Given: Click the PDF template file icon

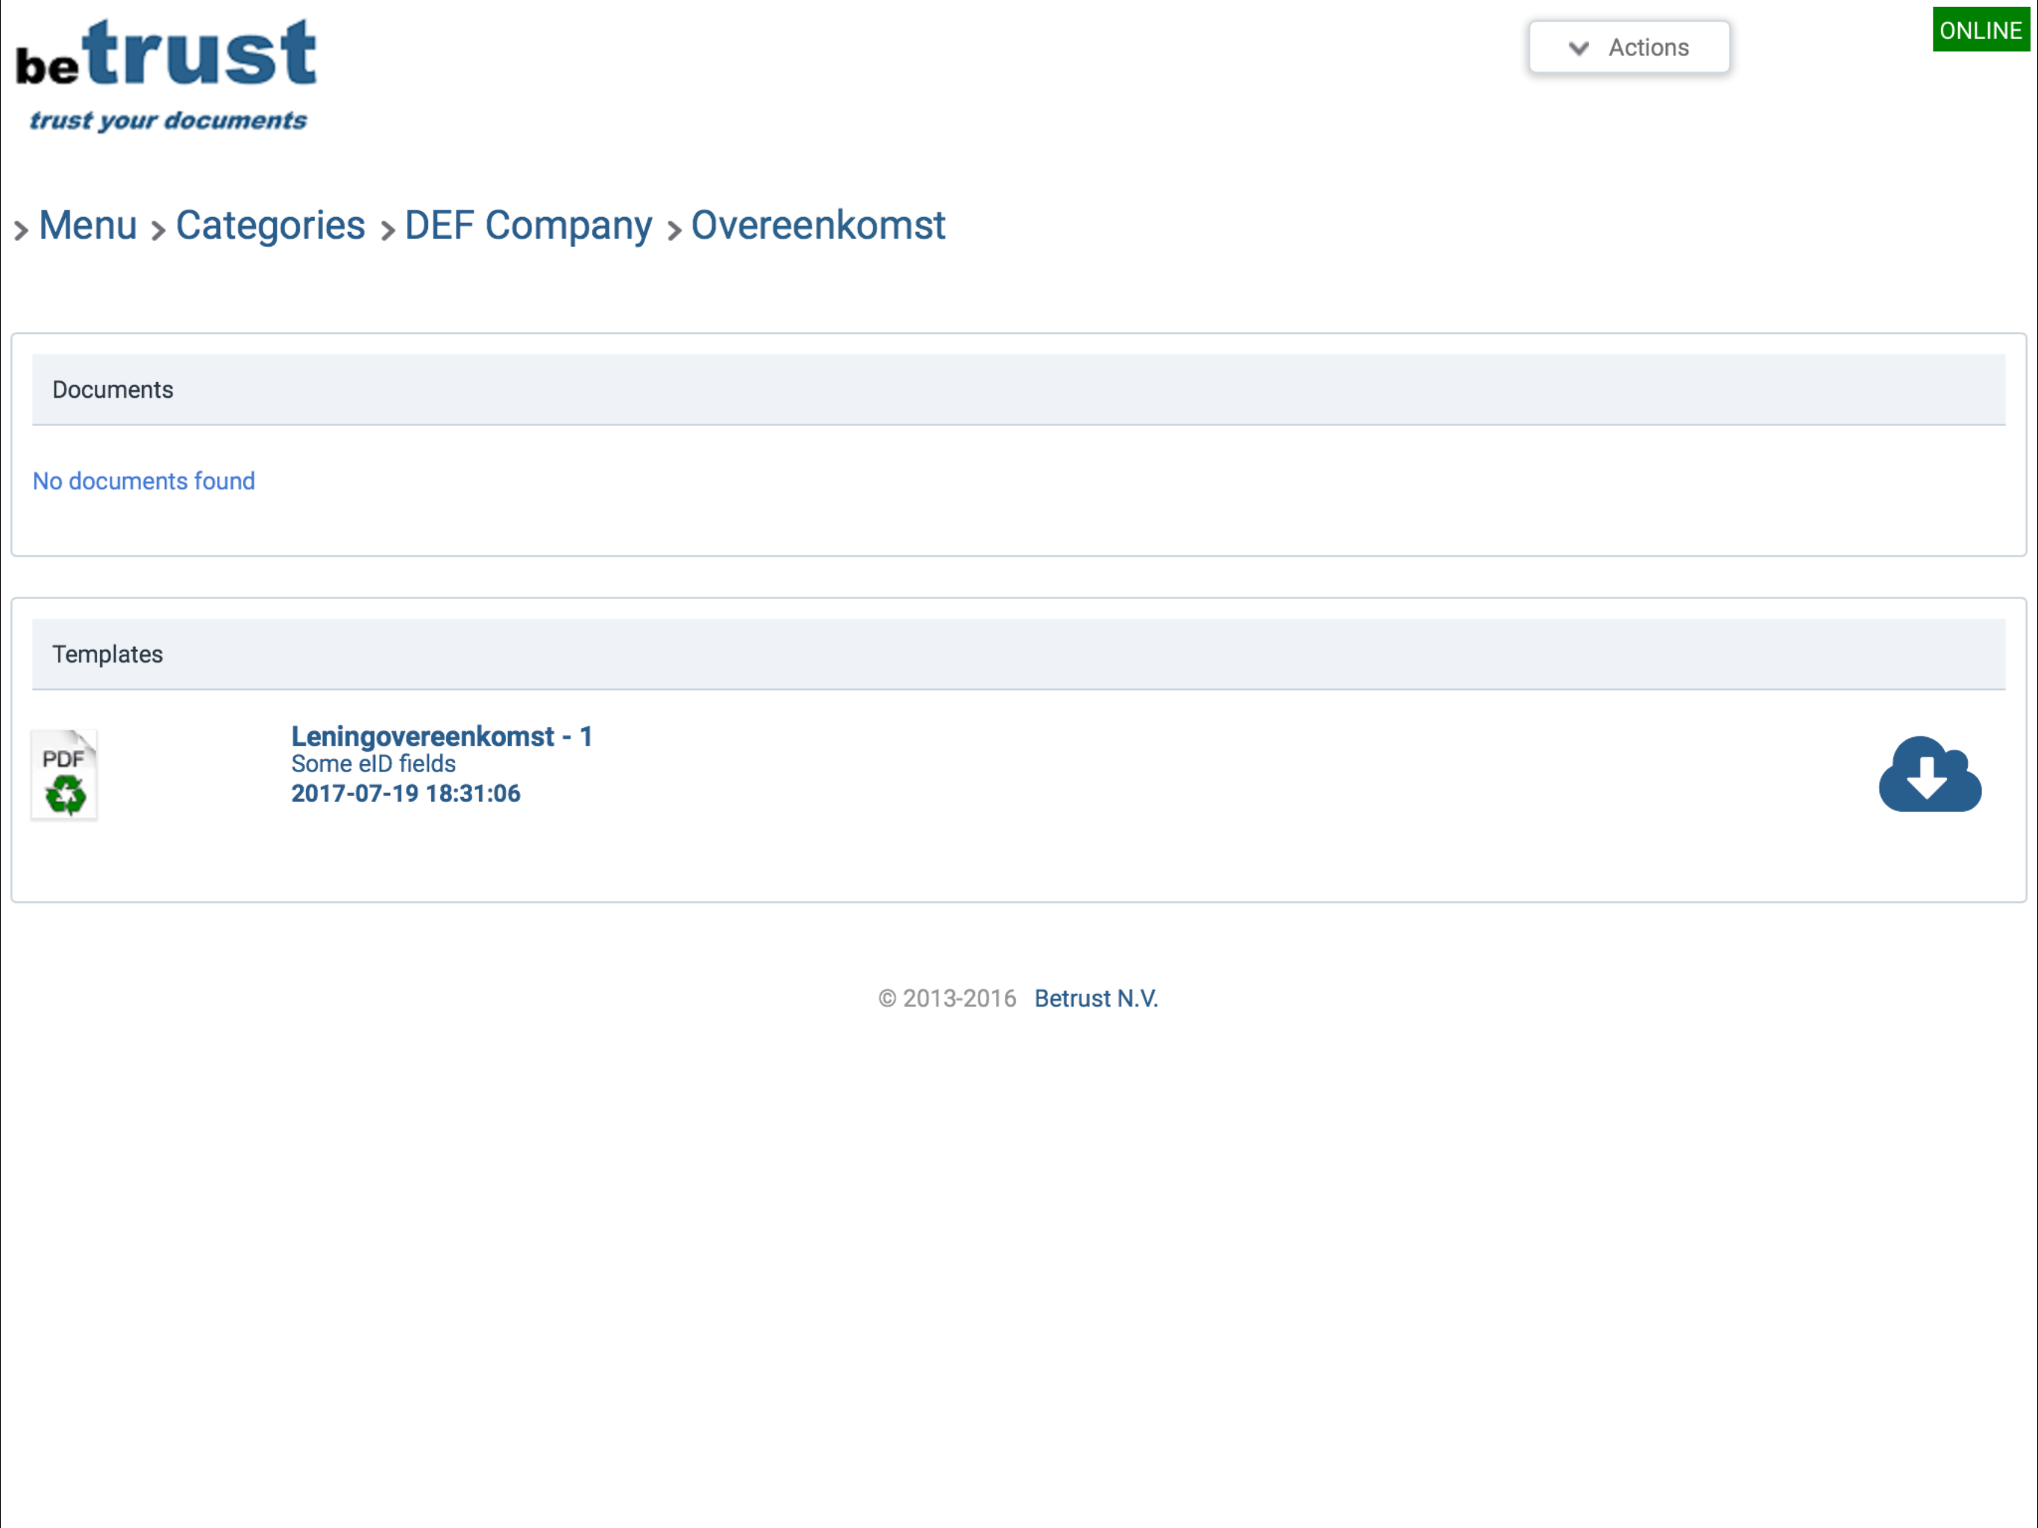Looking at the screenshot, I should point(63,774).
